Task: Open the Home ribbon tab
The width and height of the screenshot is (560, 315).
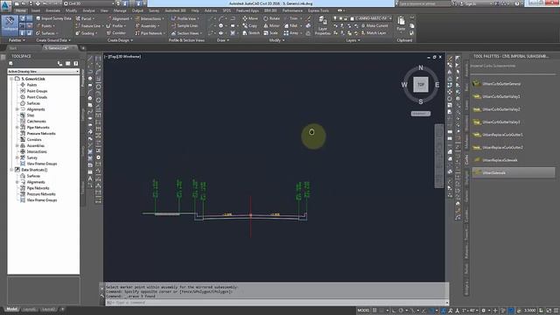Action: (21, 10)
